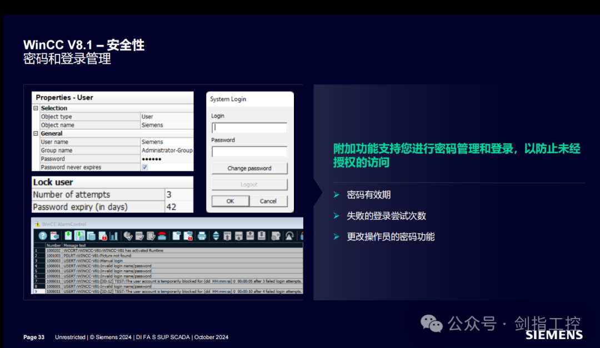Click the Password field in System Login
Screen dimensions: 600x348
[249, 152]
